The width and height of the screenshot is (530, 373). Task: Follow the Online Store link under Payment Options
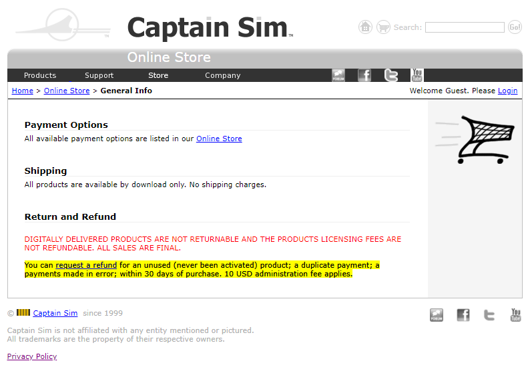click(x=219, y=139)
